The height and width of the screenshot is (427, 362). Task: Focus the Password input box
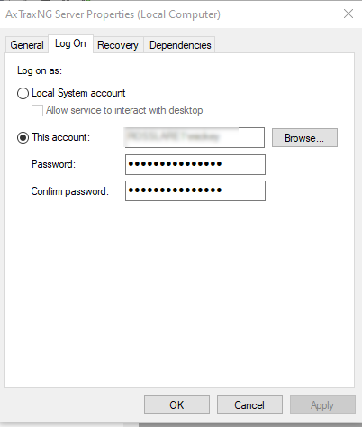[x=195, y=164]
